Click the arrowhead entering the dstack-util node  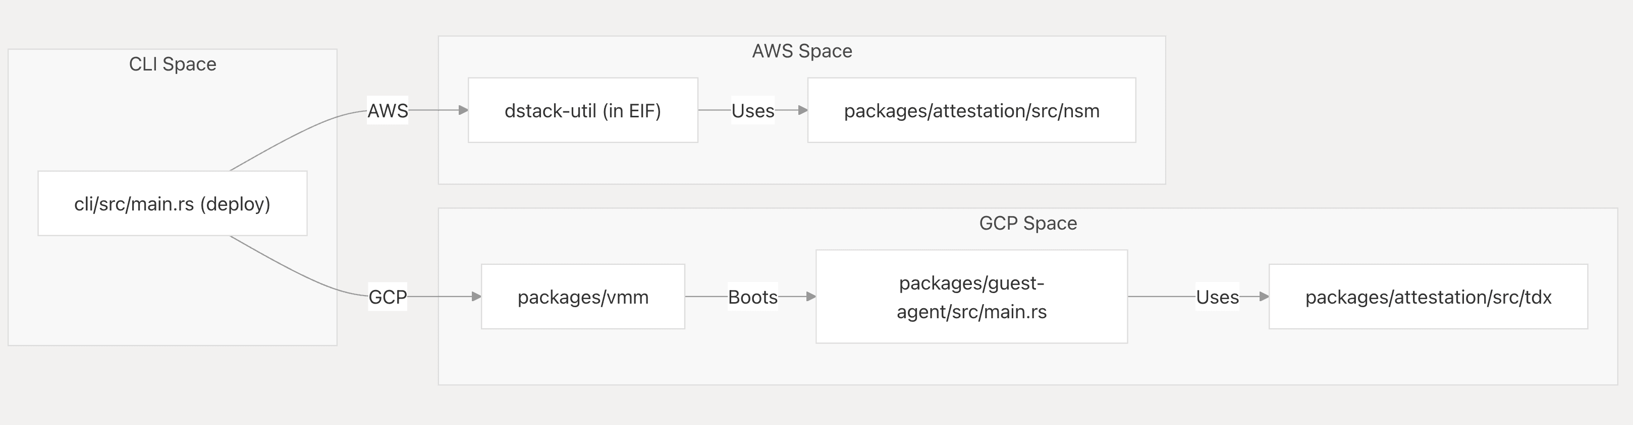[463, 111]
